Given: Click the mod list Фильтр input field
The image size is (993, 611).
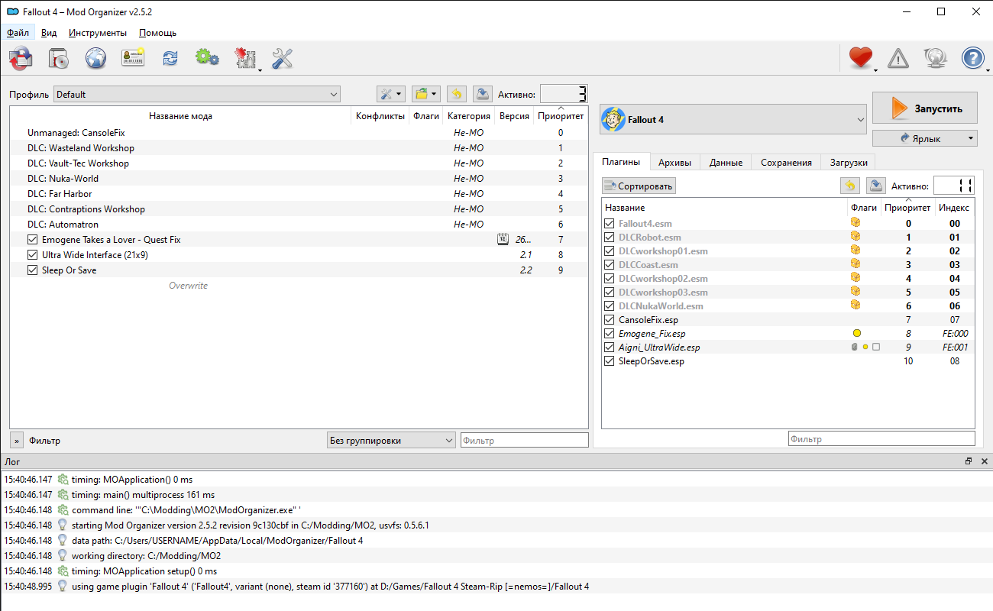Looking at the screenshot, I should tap(524, 441).
